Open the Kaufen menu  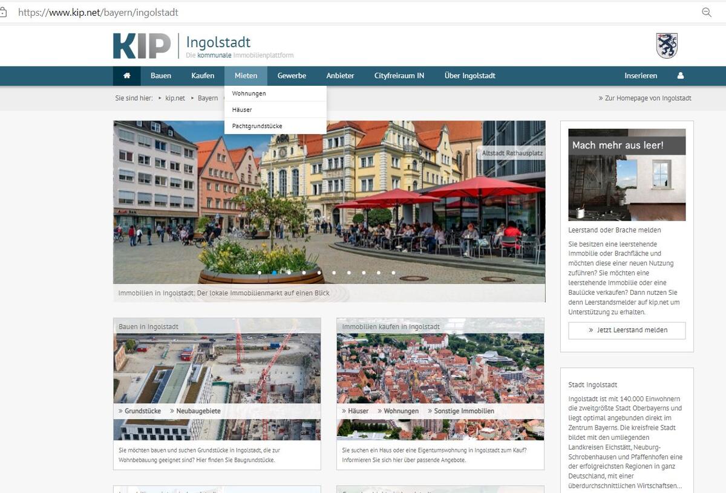(203, 76)
